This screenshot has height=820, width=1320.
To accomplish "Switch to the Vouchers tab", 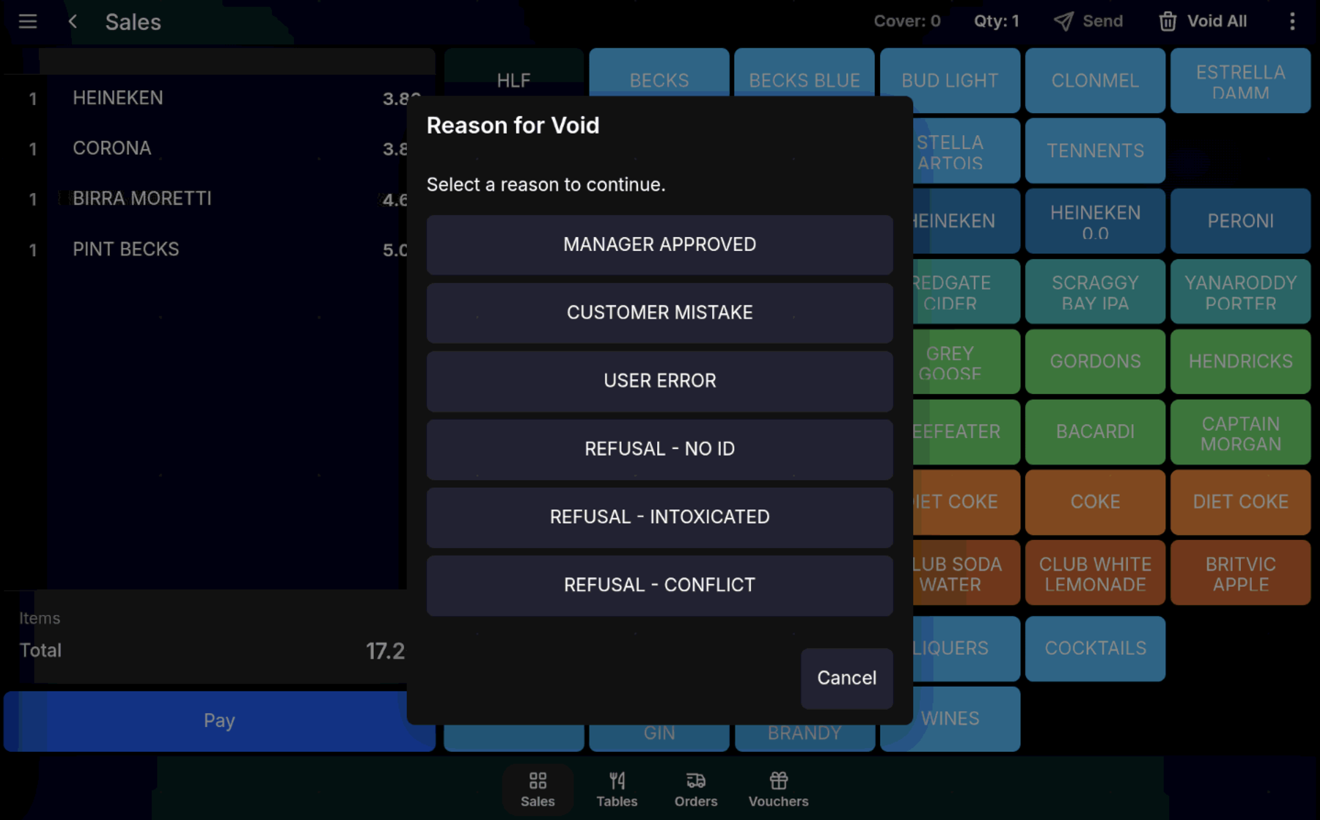I will click(x=778, y=789).
